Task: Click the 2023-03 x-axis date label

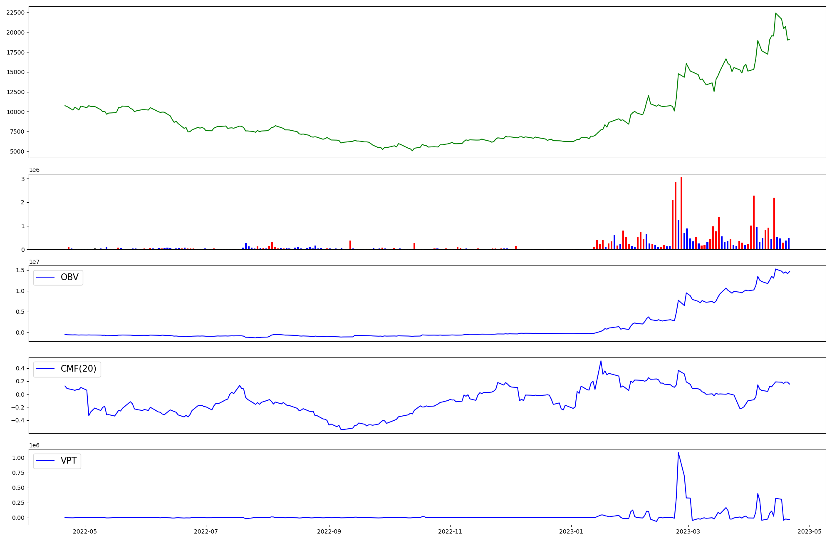Action: [x=688, y=531]
